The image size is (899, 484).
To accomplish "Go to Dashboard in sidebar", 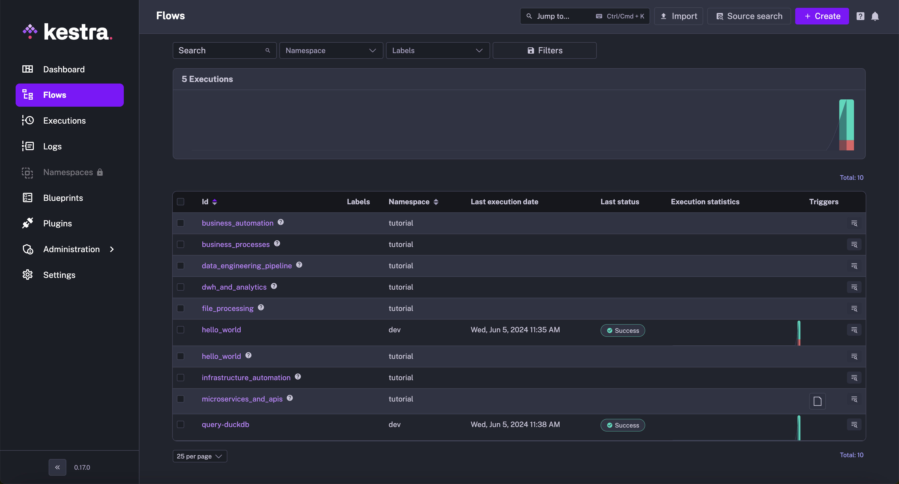I will click(69, 69).
